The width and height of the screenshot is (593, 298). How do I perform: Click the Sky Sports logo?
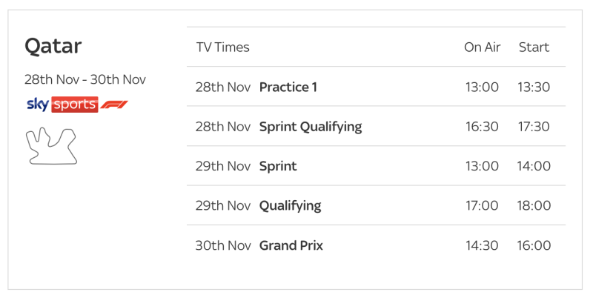(62, 105)
